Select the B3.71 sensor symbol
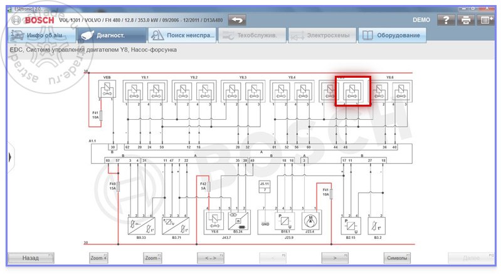501x274 pixels. 176,226
